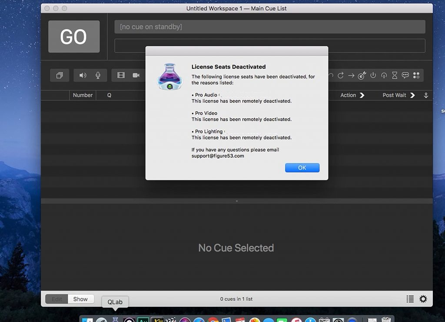Click the 'License Seats Deactivated' heading
The image size is (445, 322).
(229, 66)
